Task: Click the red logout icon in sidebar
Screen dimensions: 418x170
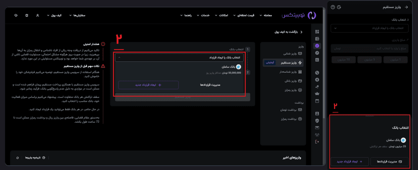Action: pyautogui.click(x=317, y=142)
